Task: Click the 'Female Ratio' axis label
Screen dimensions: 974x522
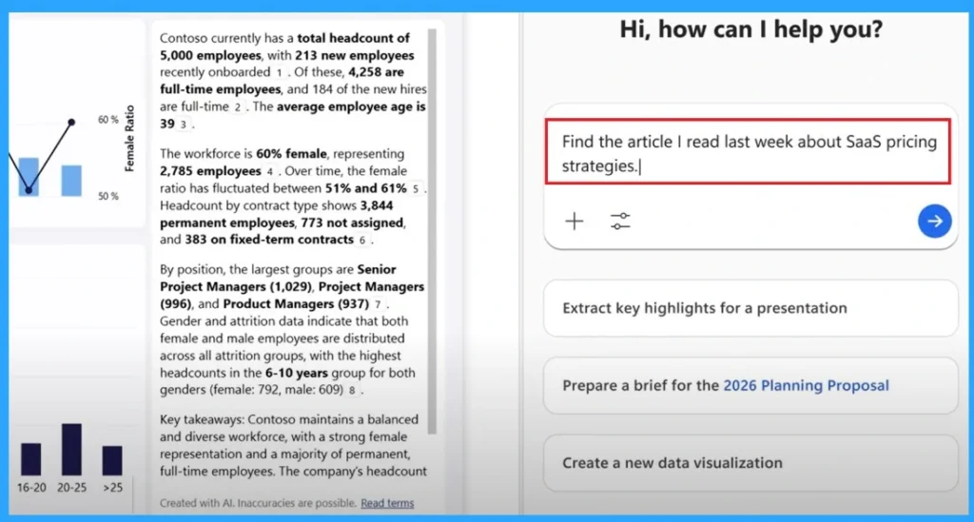Action: click(x=129, y=138)
